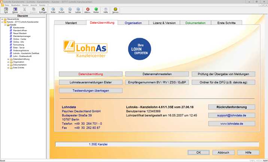Click the page icon beside Mandantenmanager
This screenshot has height=162, width=268.
pyautogui.click(x=11, y=36)
